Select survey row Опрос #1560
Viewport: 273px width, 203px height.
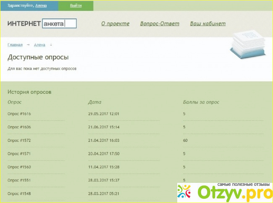(x=19, y=167)
